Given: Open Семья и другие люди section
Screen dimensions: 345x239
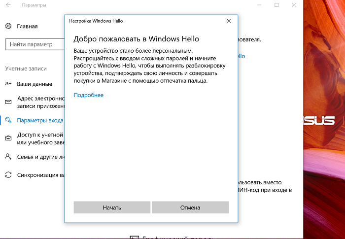Looking at the screenshot, I should 40,157.
